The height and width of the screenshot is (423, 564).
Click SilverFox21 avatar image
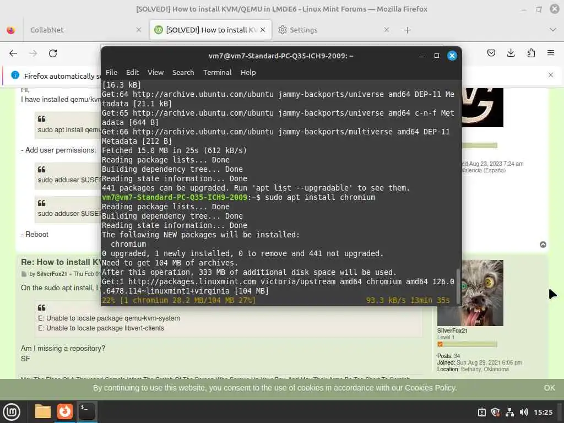coord(470,293)
